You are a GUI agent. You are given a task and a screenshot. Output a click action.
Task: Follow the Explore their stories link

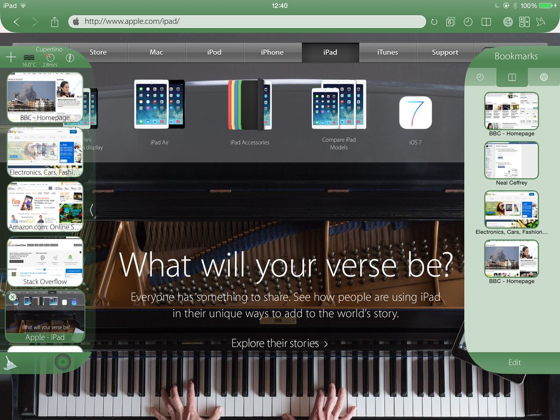(x=279, y=343)
